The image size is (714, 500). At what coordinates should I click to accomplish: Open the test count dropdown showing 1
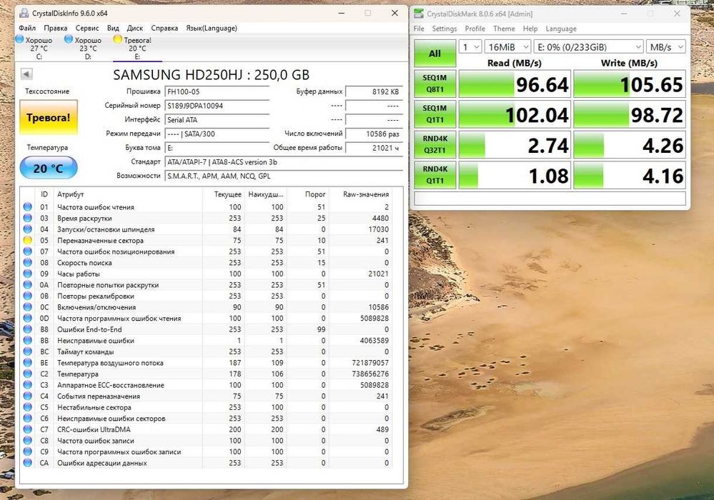(470, 47)
